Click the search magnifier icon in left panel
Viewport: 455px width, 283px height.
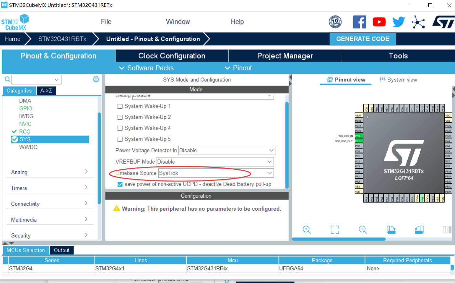[7, 79]
